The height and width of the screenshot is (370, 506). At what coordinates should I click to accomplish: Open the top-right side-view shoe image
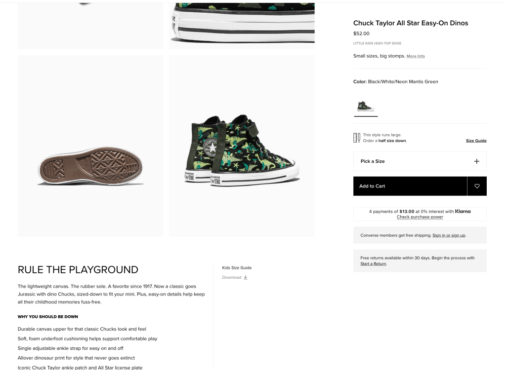pyautogui.click(x=242, y=25)
